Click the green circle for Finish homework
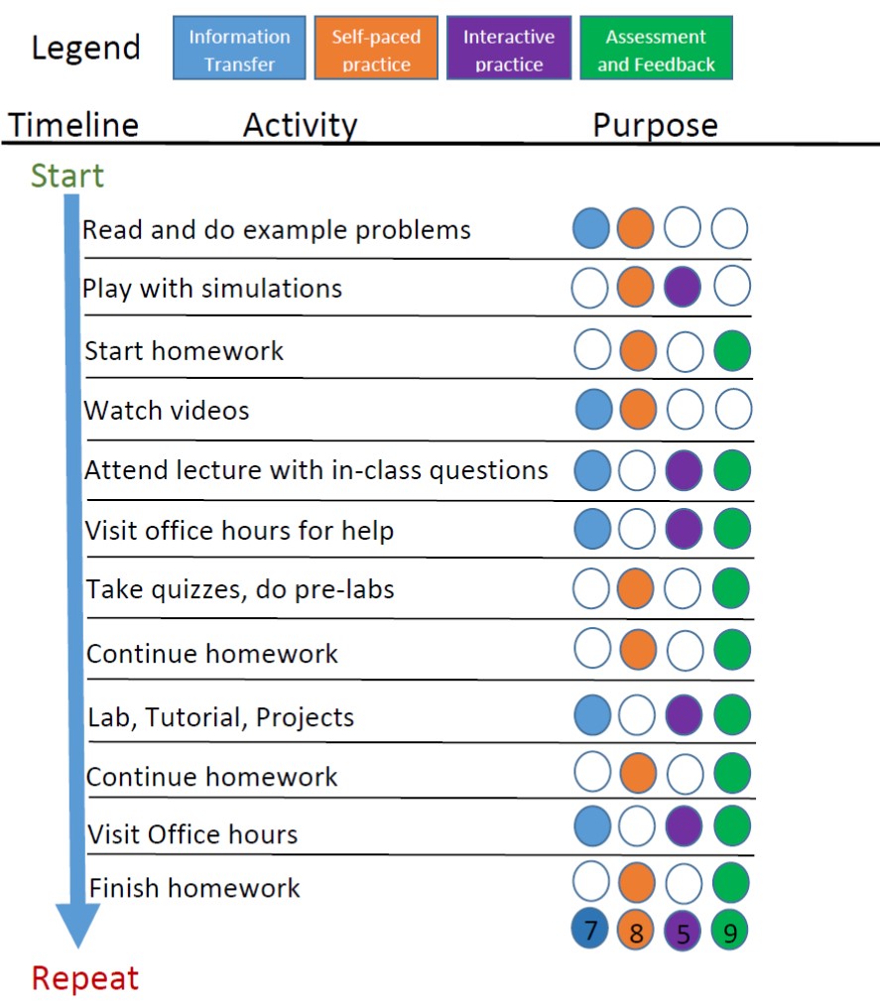The image size is (880, 1004). 731,882
